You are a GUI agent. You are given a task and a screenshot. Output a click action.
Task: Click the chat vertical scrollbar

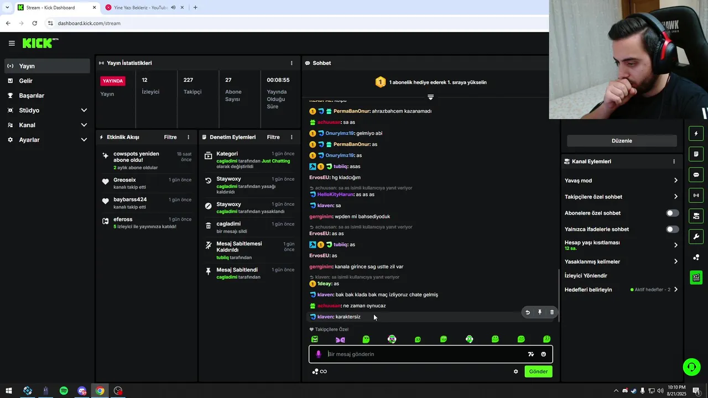pos(558,296)
